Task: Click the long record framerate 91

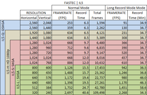Action: (x=116, y=23)
